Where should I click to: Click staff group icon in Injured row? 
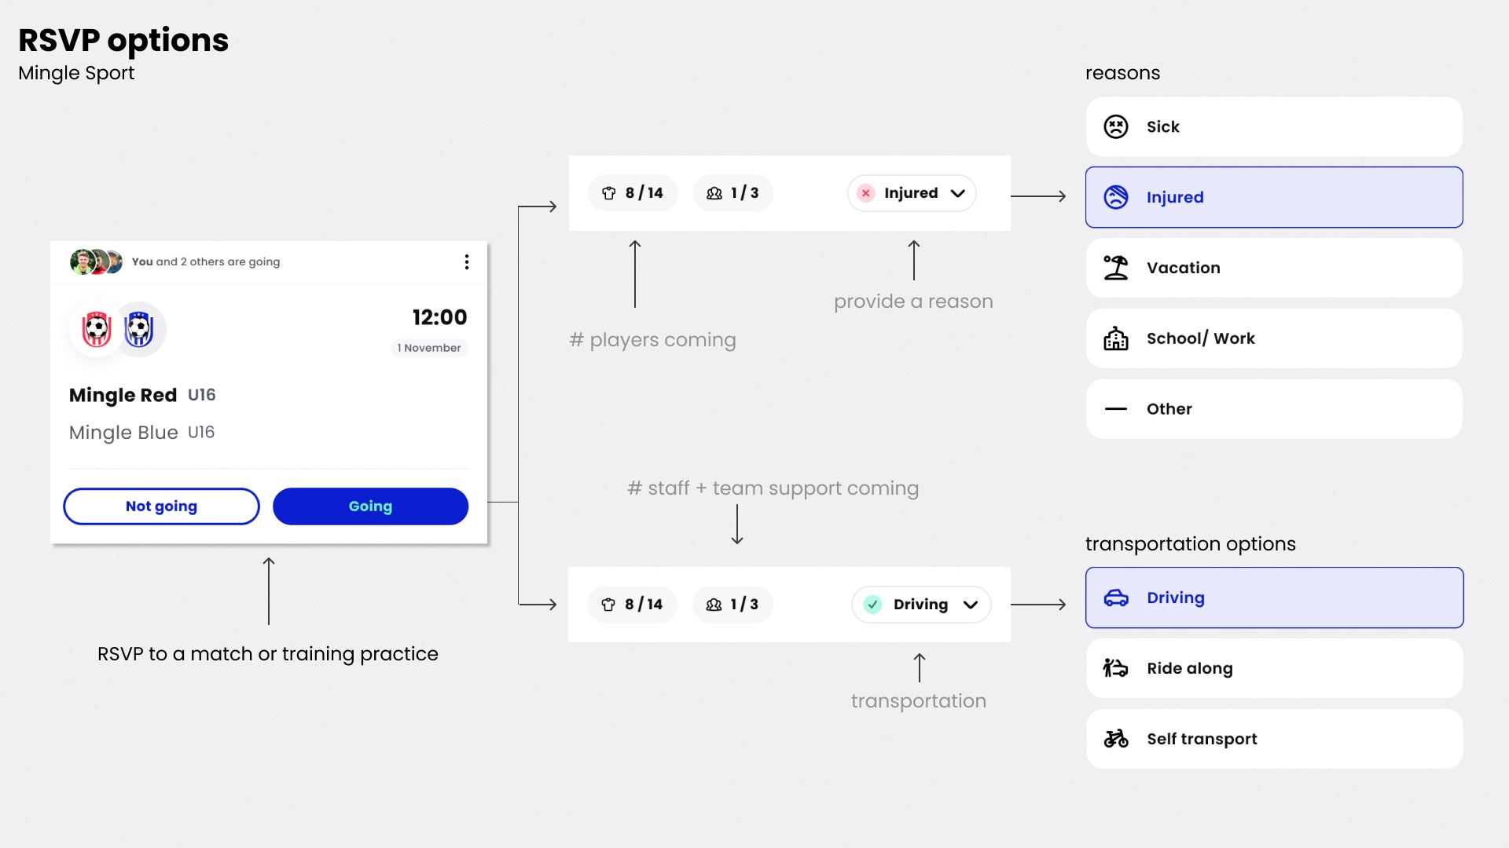714,193
